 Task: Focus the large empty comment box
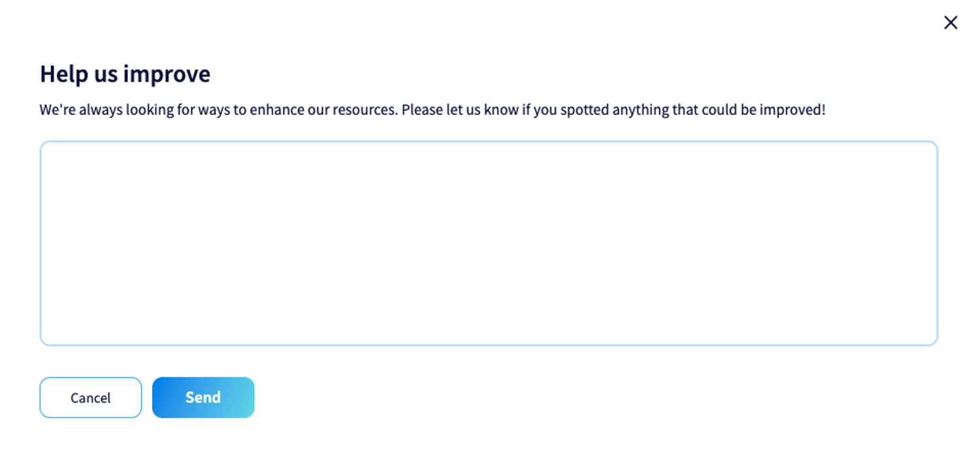click(488, 243)
